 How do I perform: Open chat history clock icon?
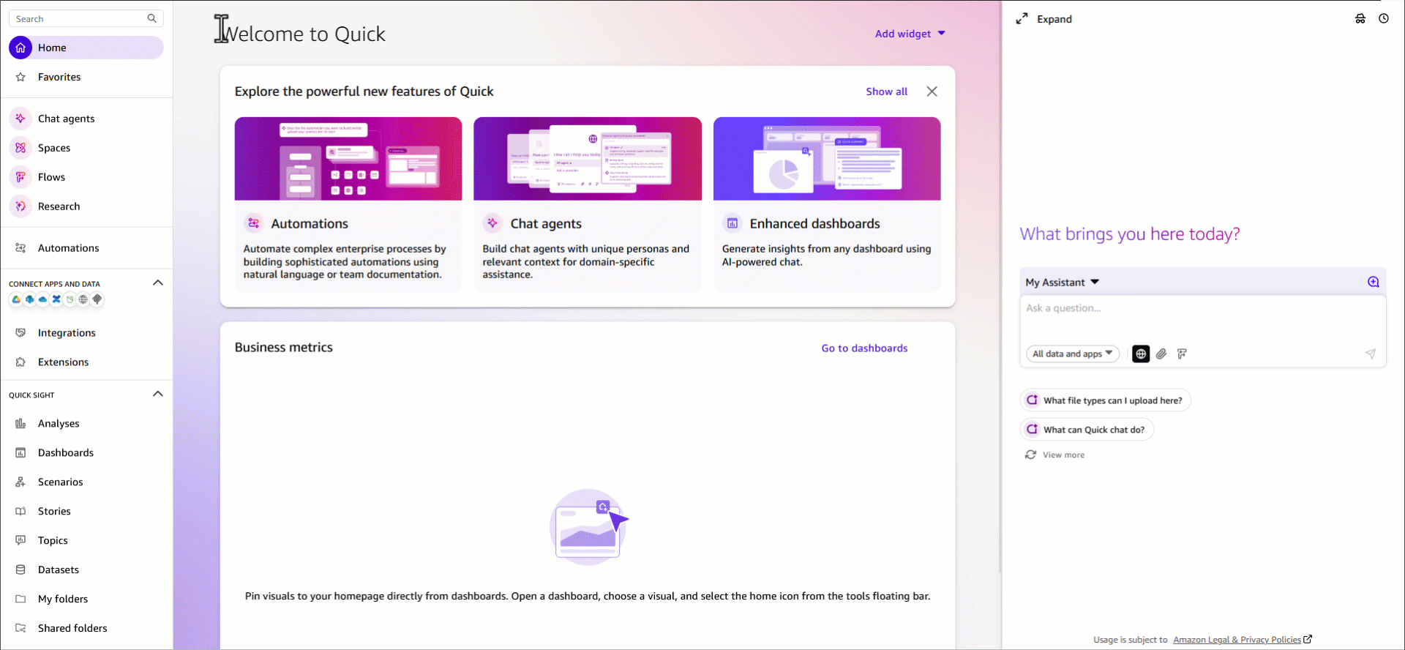1383,19
